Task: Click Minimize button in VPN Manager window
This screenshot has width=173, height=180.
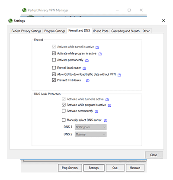Action: pyautogui.click(x=135, y=168)
